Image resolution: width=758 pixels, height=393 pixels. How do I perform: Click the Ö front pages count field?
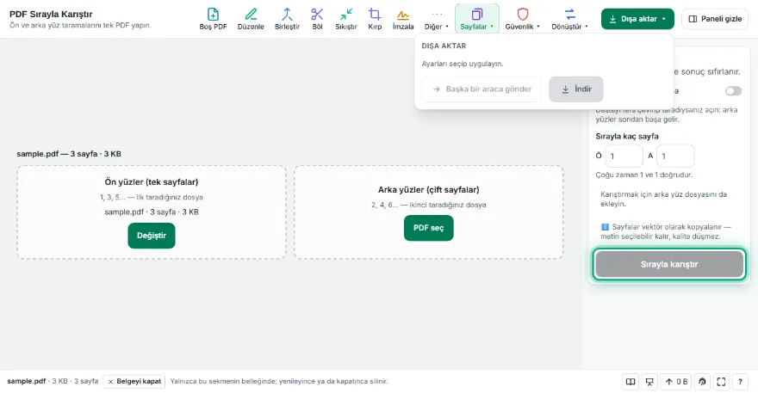pos(624,156)
